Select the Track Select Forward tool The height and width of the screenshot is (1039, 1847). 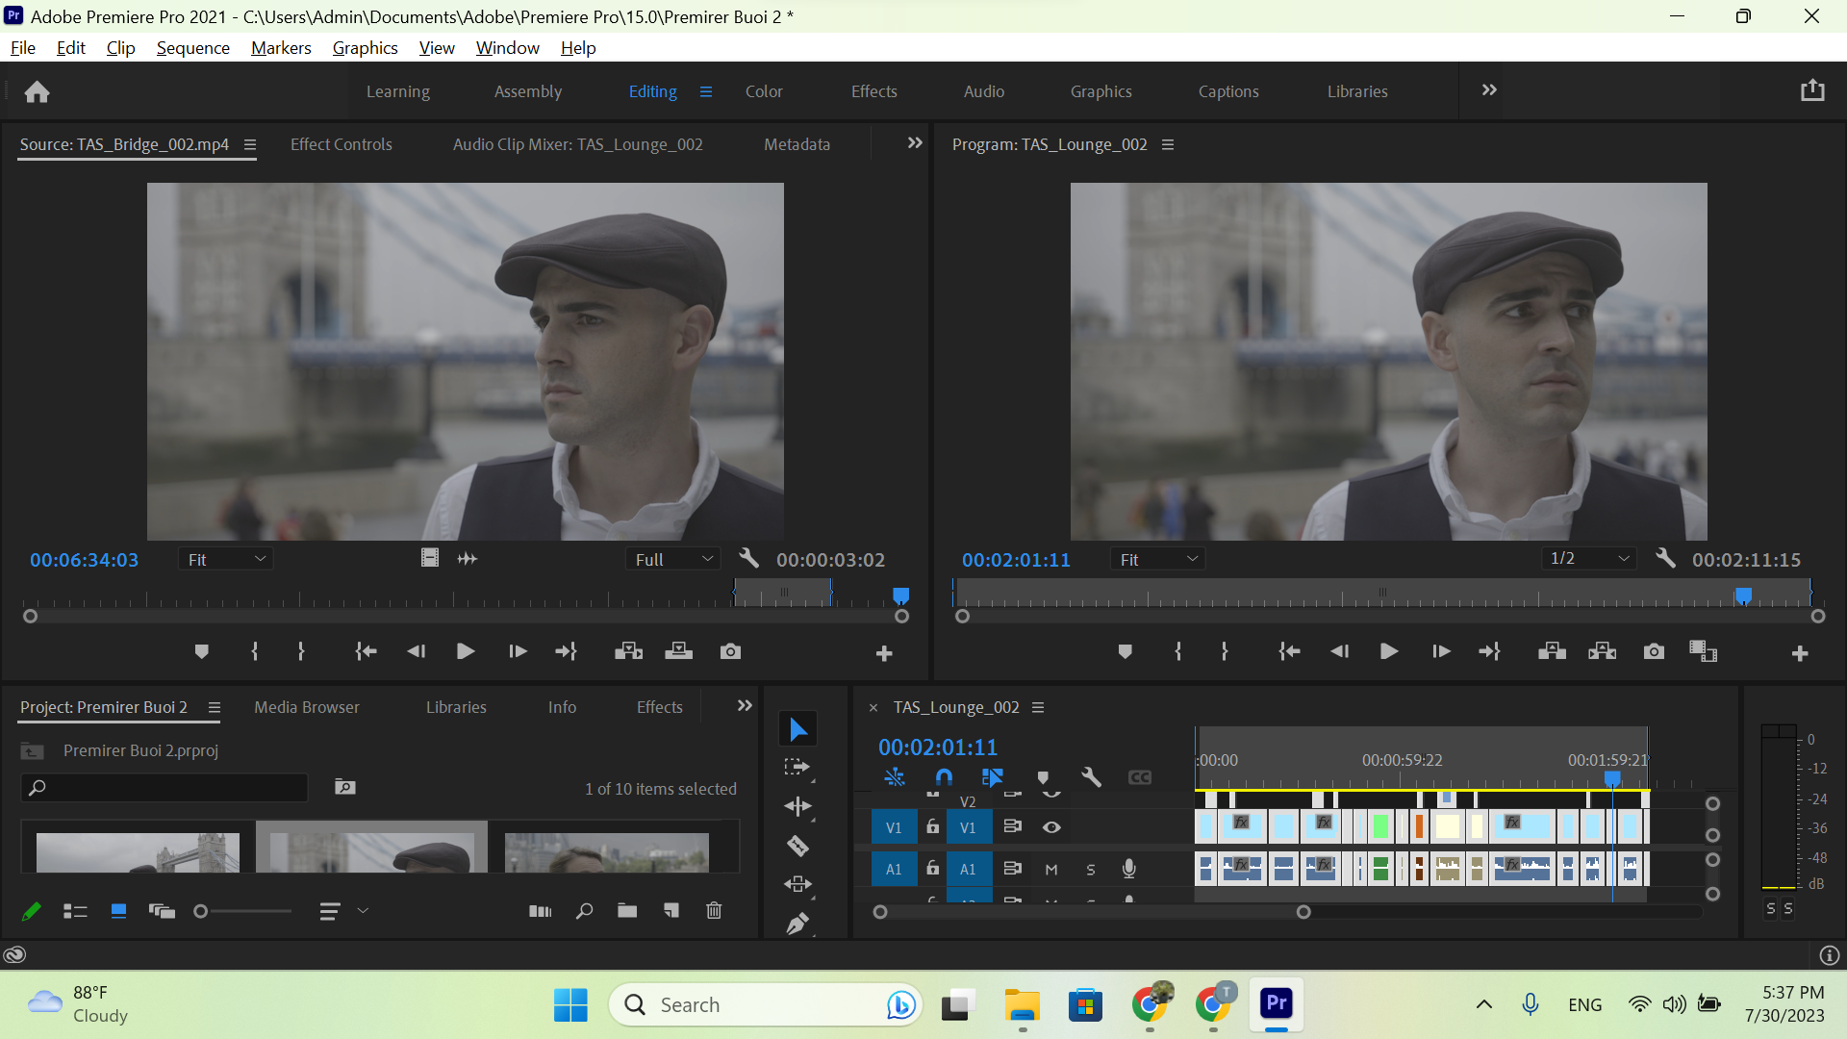(797, 768)
